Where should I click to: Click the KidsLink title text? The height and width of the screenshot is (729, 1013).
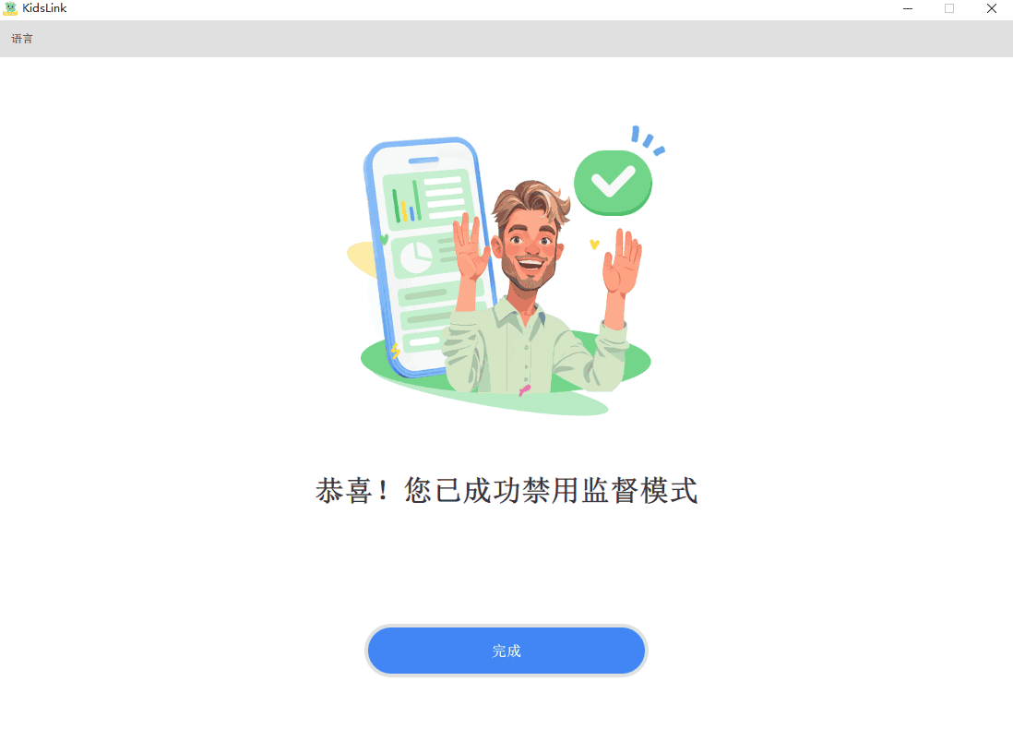(44, 8)
